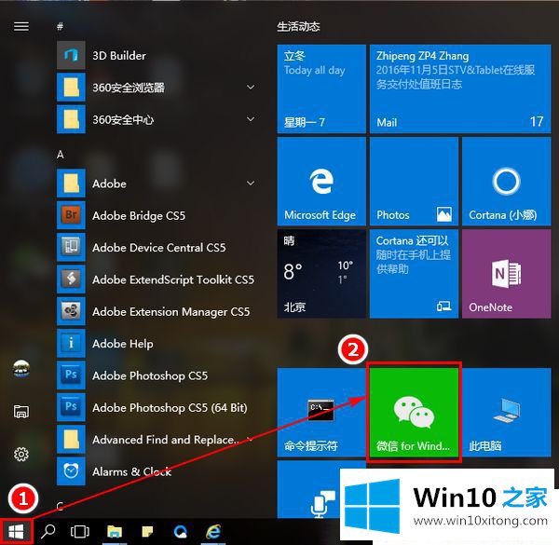
Task: Open File Explorer from Start sidebar
Action: [x=21, y=412]
